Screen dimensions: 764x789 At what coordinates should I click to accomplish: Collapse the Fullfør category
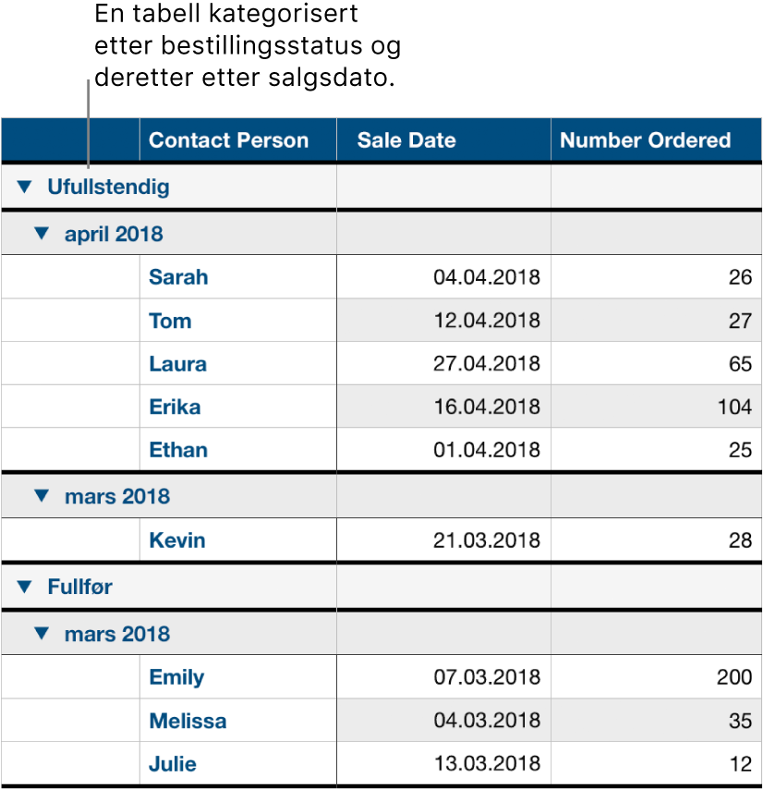[x=25, y=587]
